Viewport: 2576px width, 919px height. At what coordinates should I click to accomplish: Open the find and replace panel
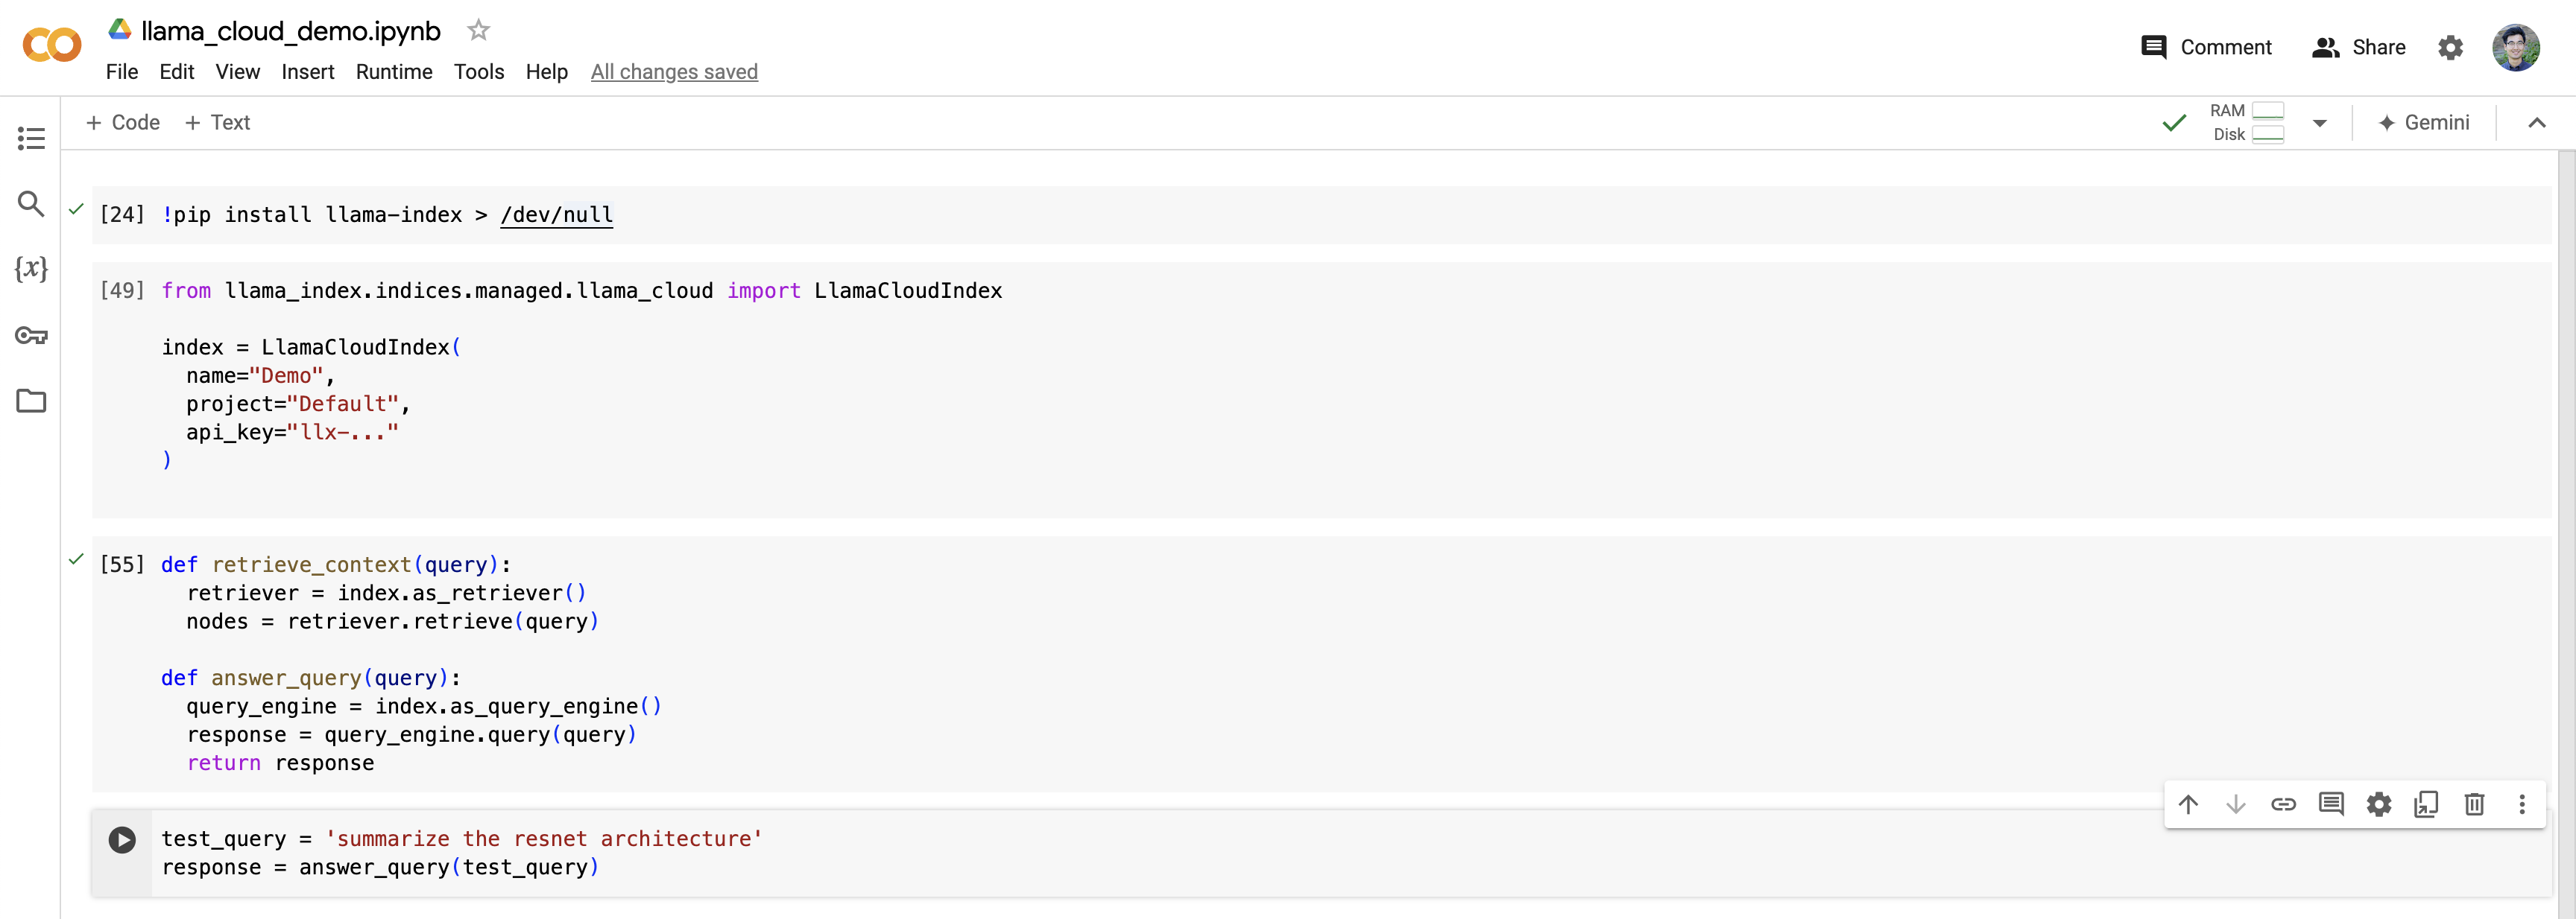tap(31, 204)
